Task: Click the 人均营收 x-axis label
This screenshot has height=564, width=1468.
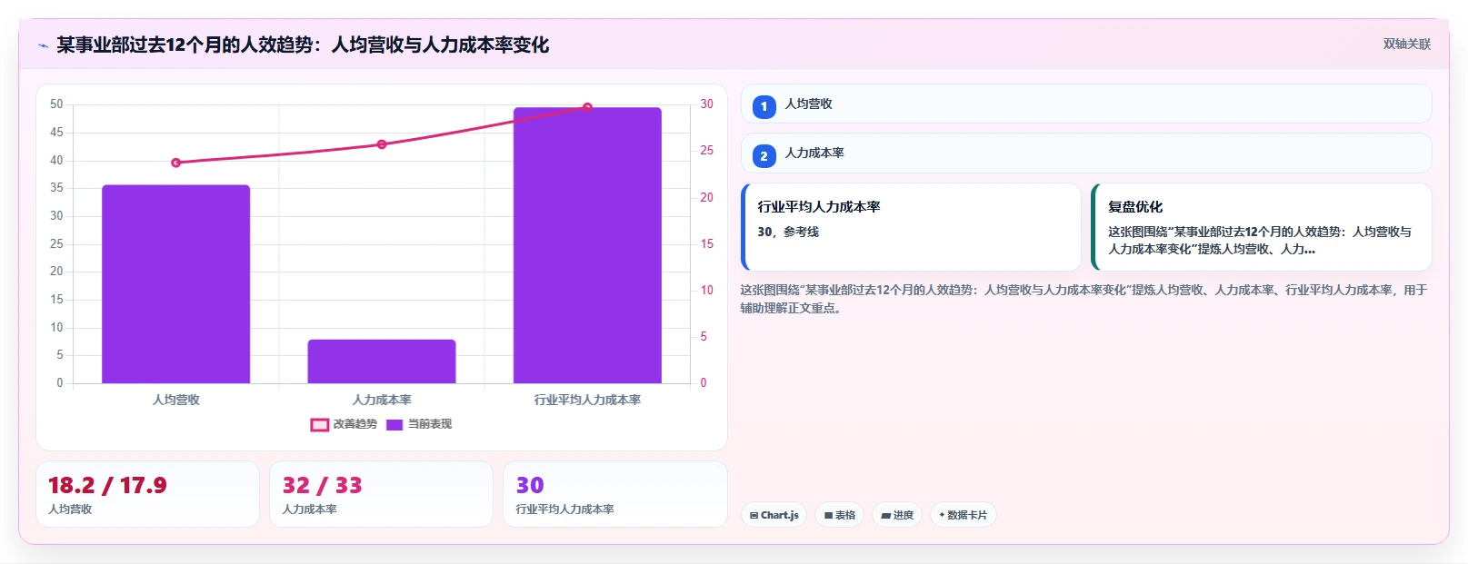Action: coord(176,400)
